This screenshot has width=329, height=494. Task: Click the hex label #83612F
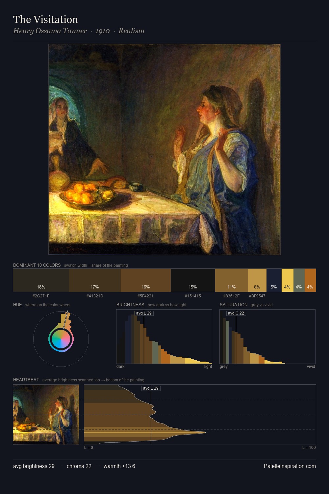point(231,296)
